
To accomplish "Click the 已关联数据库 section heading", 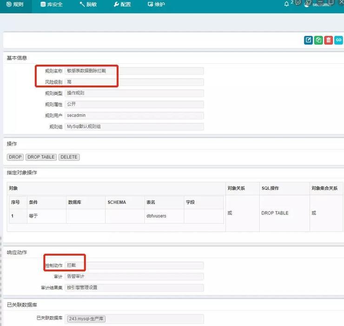I will tap(22, 305).
